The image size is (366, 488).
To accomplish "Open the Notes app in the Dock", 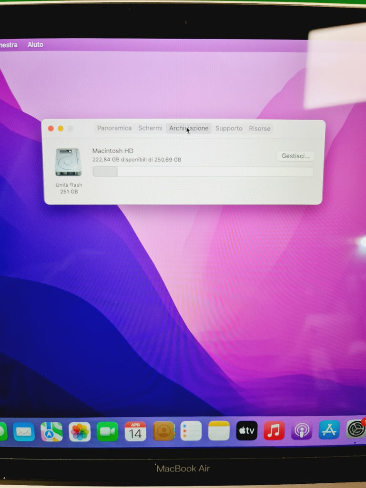I will pos(219,430).
